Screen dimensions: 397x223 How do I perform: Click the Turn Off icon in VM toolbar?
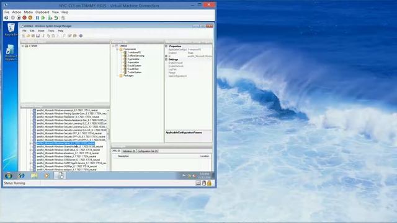pos(19,18)
